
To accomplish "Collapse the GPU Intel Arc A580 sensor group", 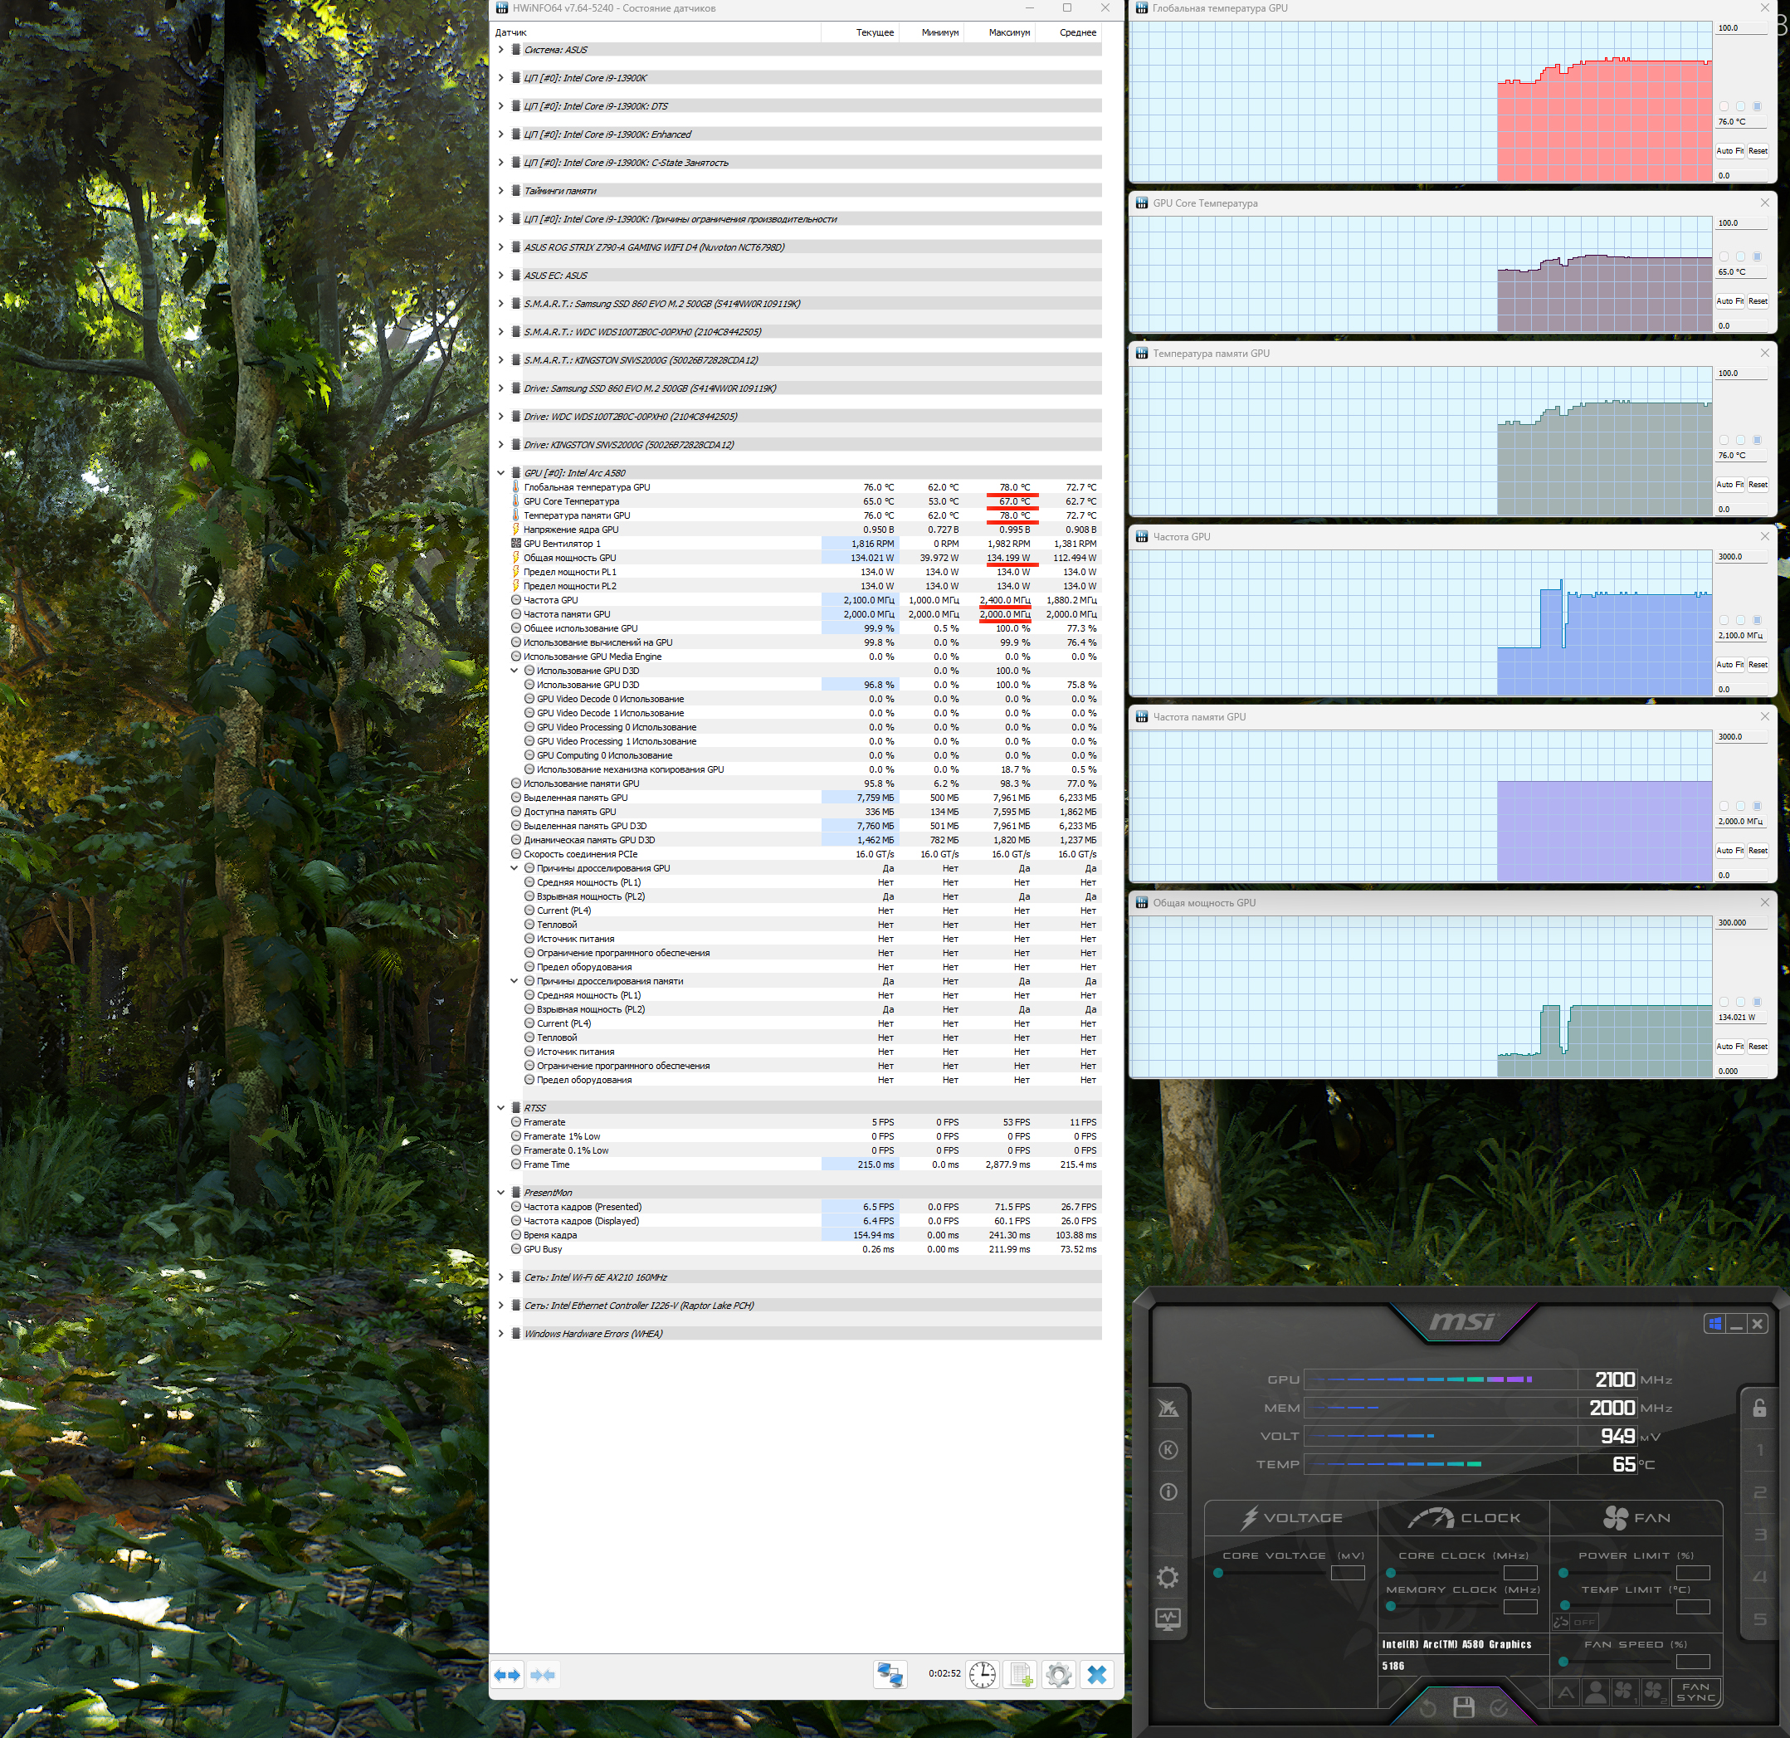I will 500,473.
